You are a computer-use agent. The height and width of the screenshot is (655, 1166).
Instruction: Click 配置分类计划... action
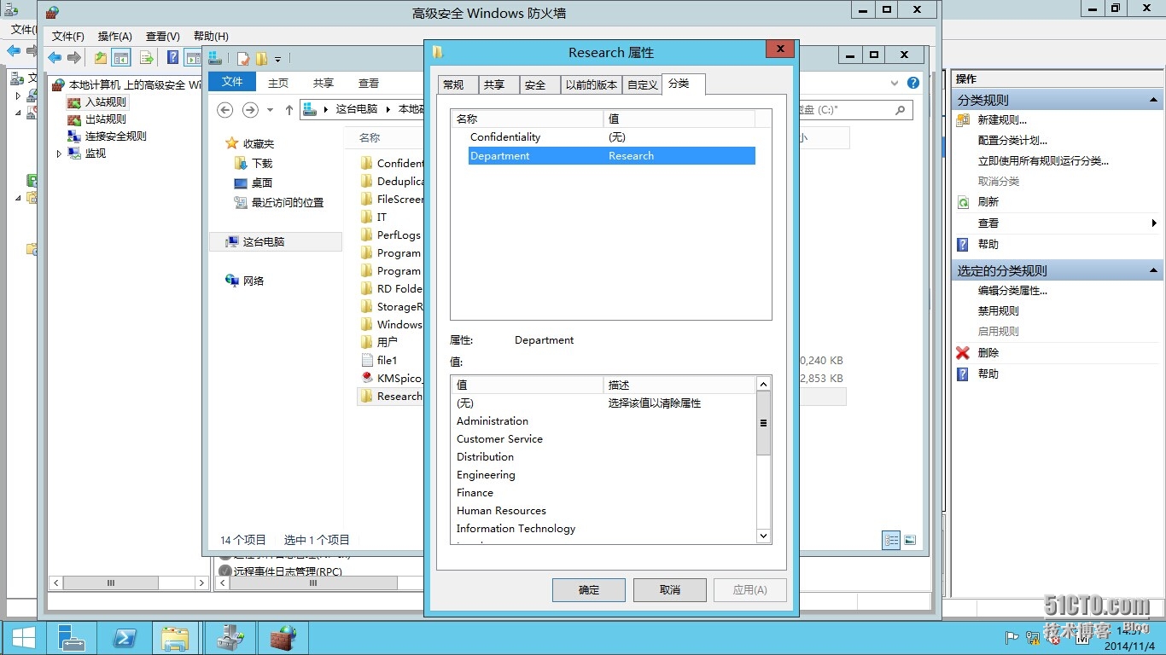pos(1012,141)
